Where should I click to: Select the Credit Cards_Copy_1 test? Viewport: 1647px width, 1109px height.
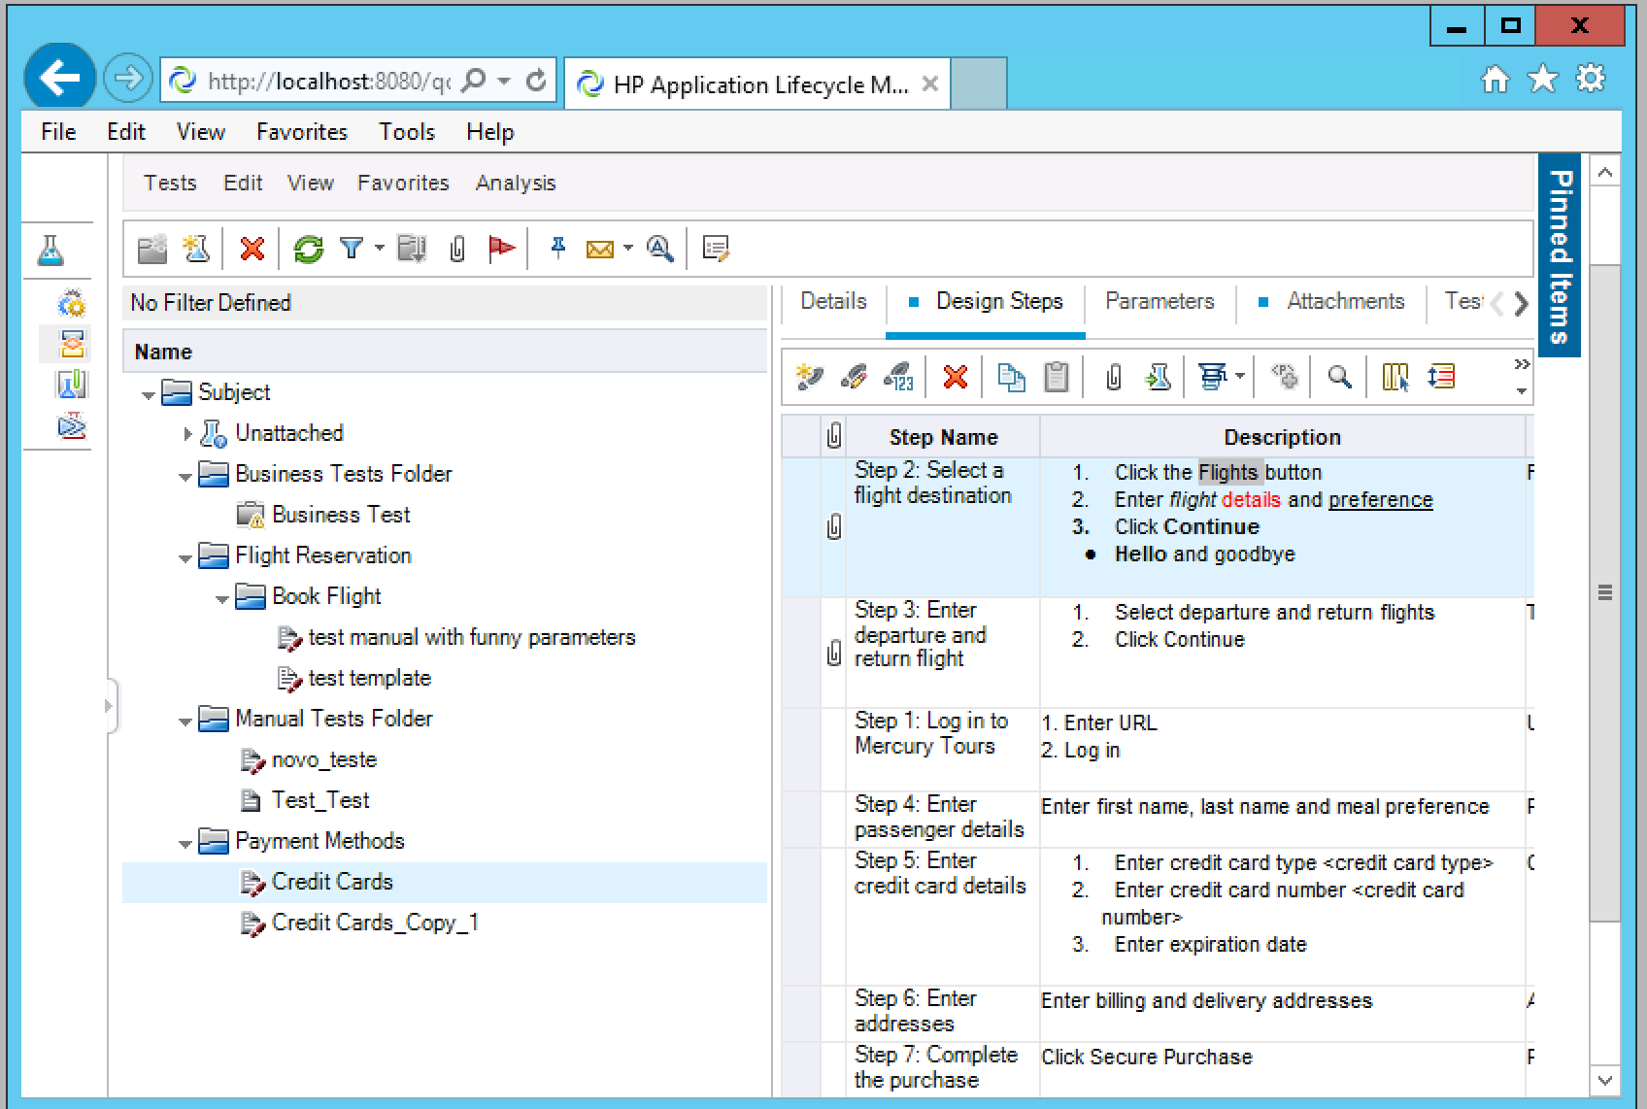pos(375,923)
